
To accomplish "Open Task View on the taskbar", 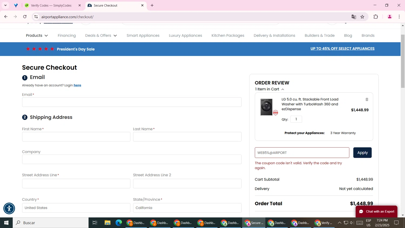I will [95, 223].
